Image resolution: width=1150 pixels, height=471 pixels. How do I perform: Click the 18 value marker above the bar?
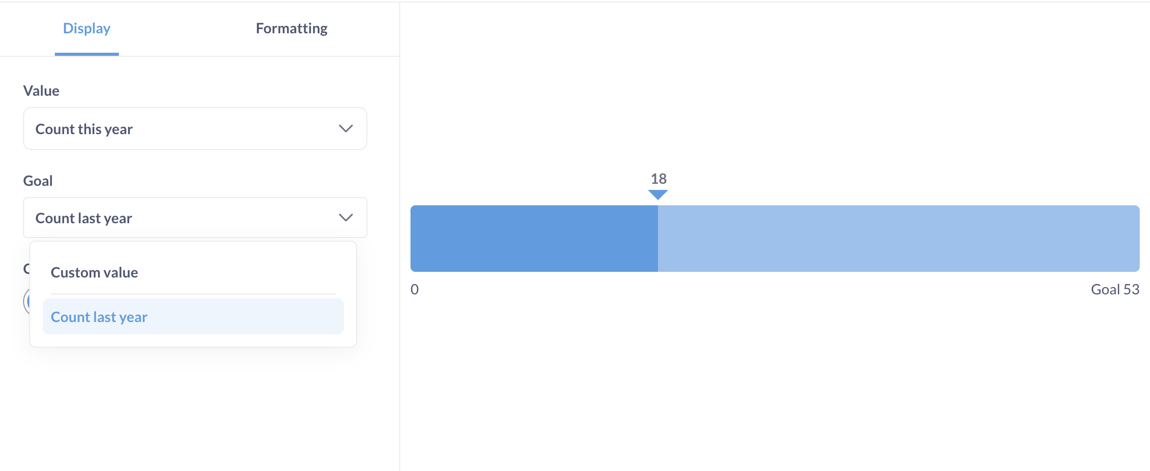658,179
